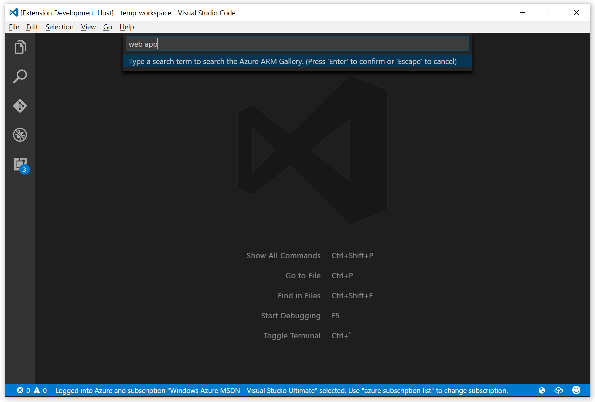Open the Help menu
The height and width of the screenshot is (402, 595).
(127, 27)
